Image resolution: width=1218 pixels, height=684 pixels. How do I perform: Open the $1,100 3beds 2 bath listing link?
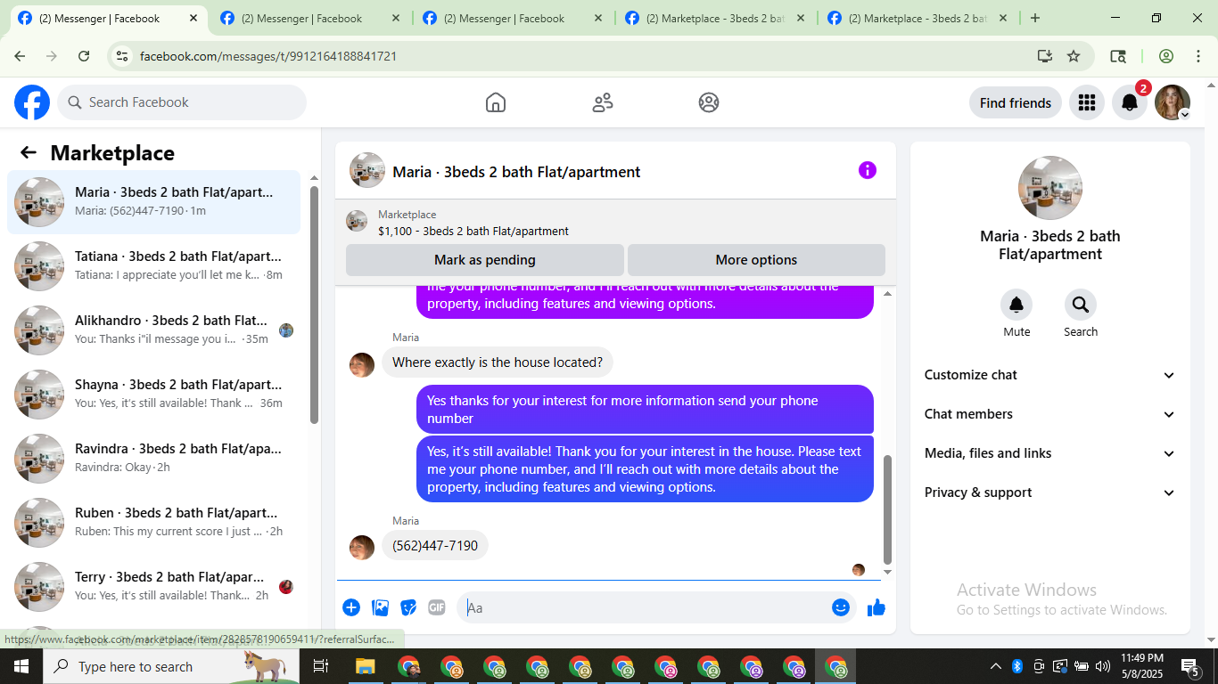pyautogui.click(x=473, y=231)
